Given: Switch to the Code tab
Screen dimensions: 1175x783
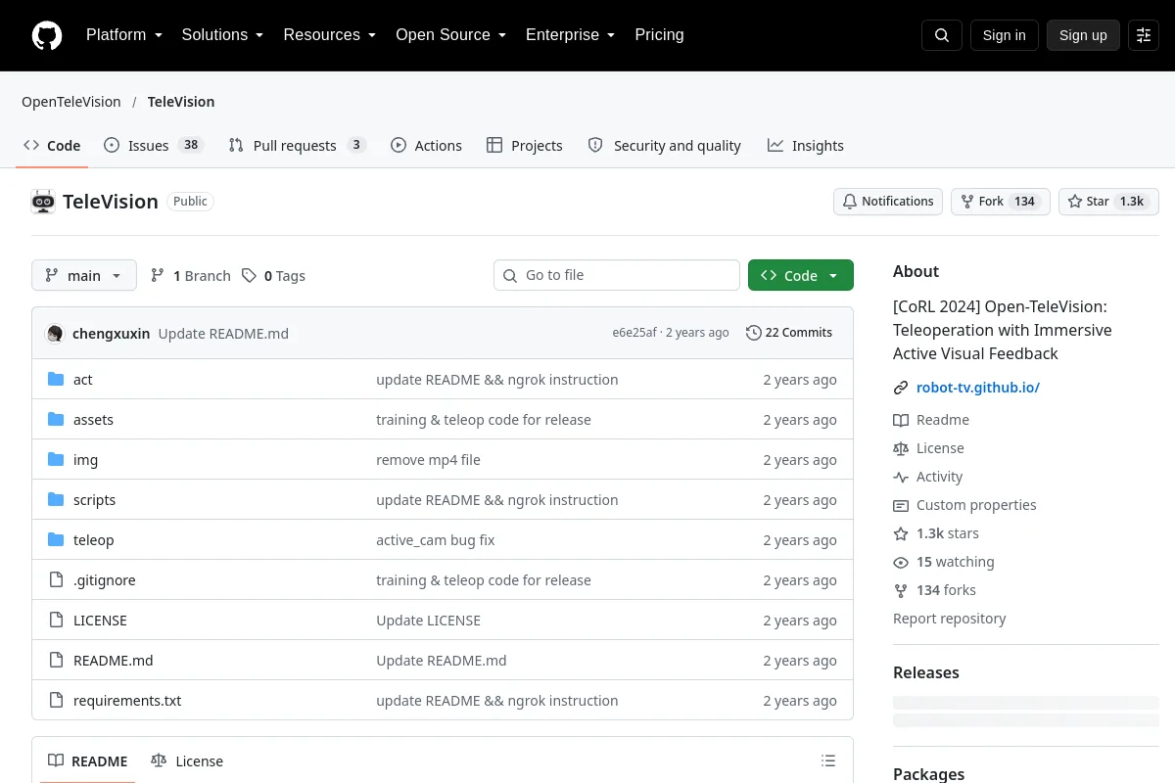Looking at the screenshot, I should pos(52,146).
